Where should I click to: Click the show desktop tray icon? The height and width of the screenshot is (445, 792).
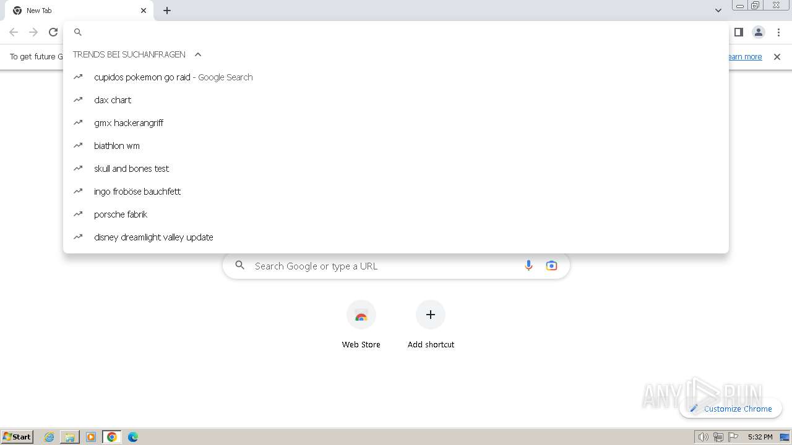(785, 437)
